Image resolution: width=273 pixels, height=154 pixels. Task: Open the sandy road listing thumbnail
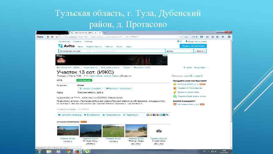click(136, 131)
